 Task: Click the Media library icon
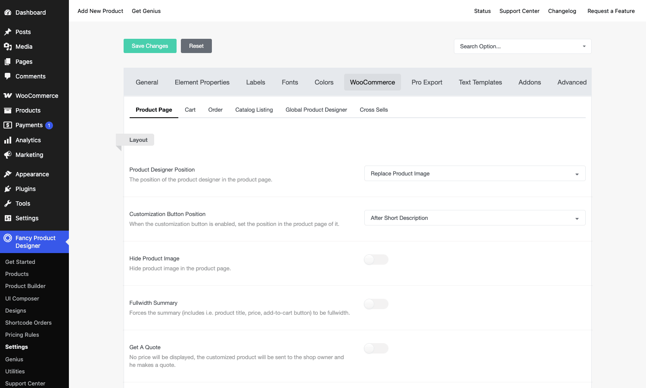(x=8, y=47)
